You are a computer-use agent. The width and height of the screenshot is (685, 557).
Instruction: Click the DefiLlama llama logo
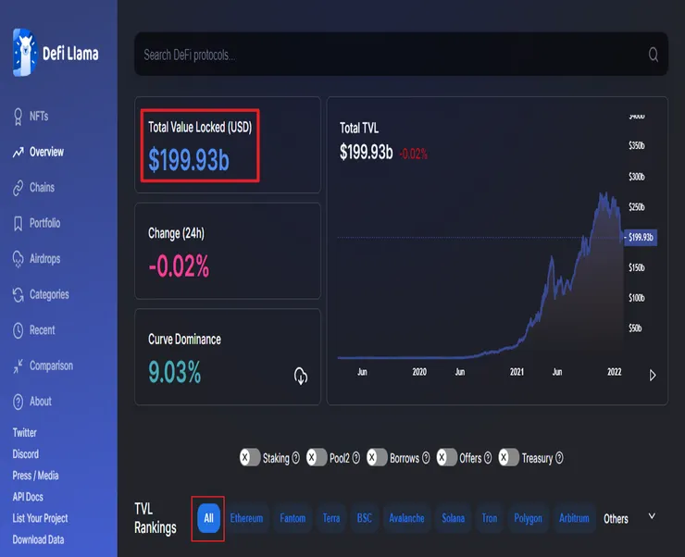[24, 53]
